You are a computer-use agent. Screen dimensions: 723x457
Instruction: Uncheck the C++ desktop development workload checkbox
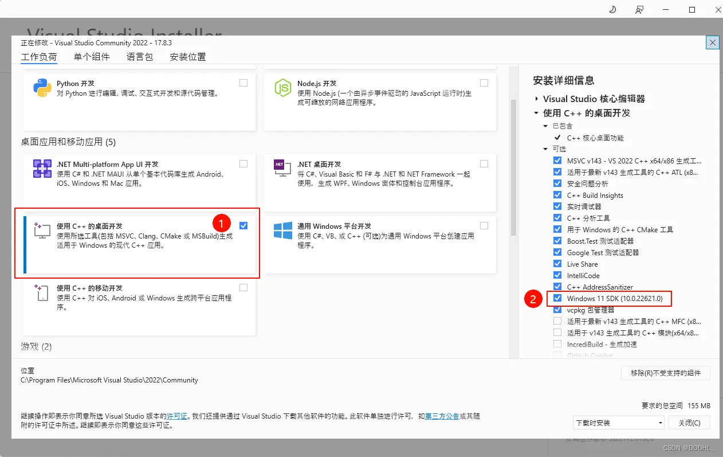[243, 225]
